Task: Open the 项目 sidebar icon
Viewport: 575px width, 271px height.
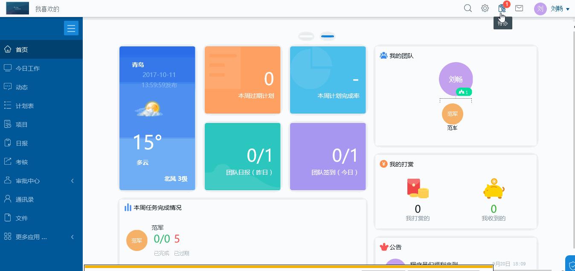Action: point(8,124)
